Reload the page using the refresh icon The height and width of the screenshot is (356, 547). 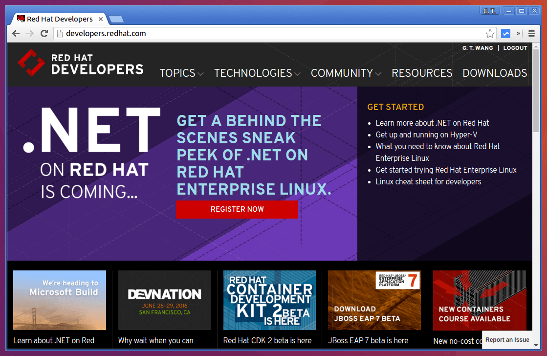click(x=44, y=33)
